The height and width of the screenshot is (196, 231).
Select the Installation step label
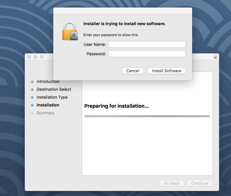(x=48, y=105)
